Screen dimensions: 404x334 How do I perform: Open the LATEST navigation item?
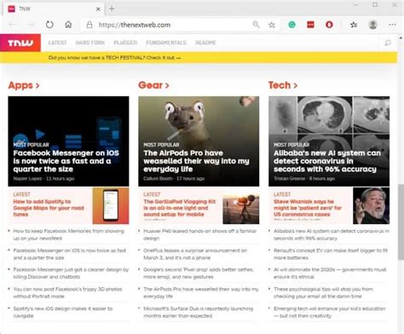tap(57, 43)
